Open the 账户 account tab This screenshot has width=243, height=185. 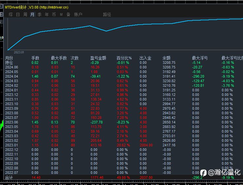point(78,14)
